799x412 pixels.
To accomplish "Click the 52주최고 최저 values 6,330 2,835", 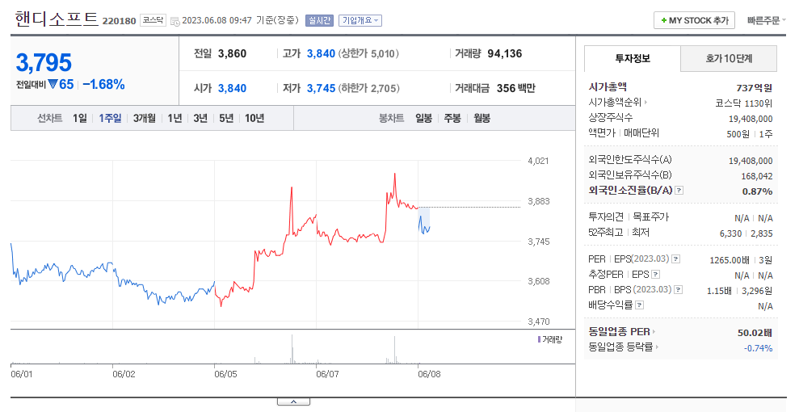I will coord(746,233).
